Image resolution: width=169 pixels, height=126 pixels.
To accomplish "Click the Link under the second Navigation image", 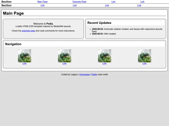I will pos(64,63).
